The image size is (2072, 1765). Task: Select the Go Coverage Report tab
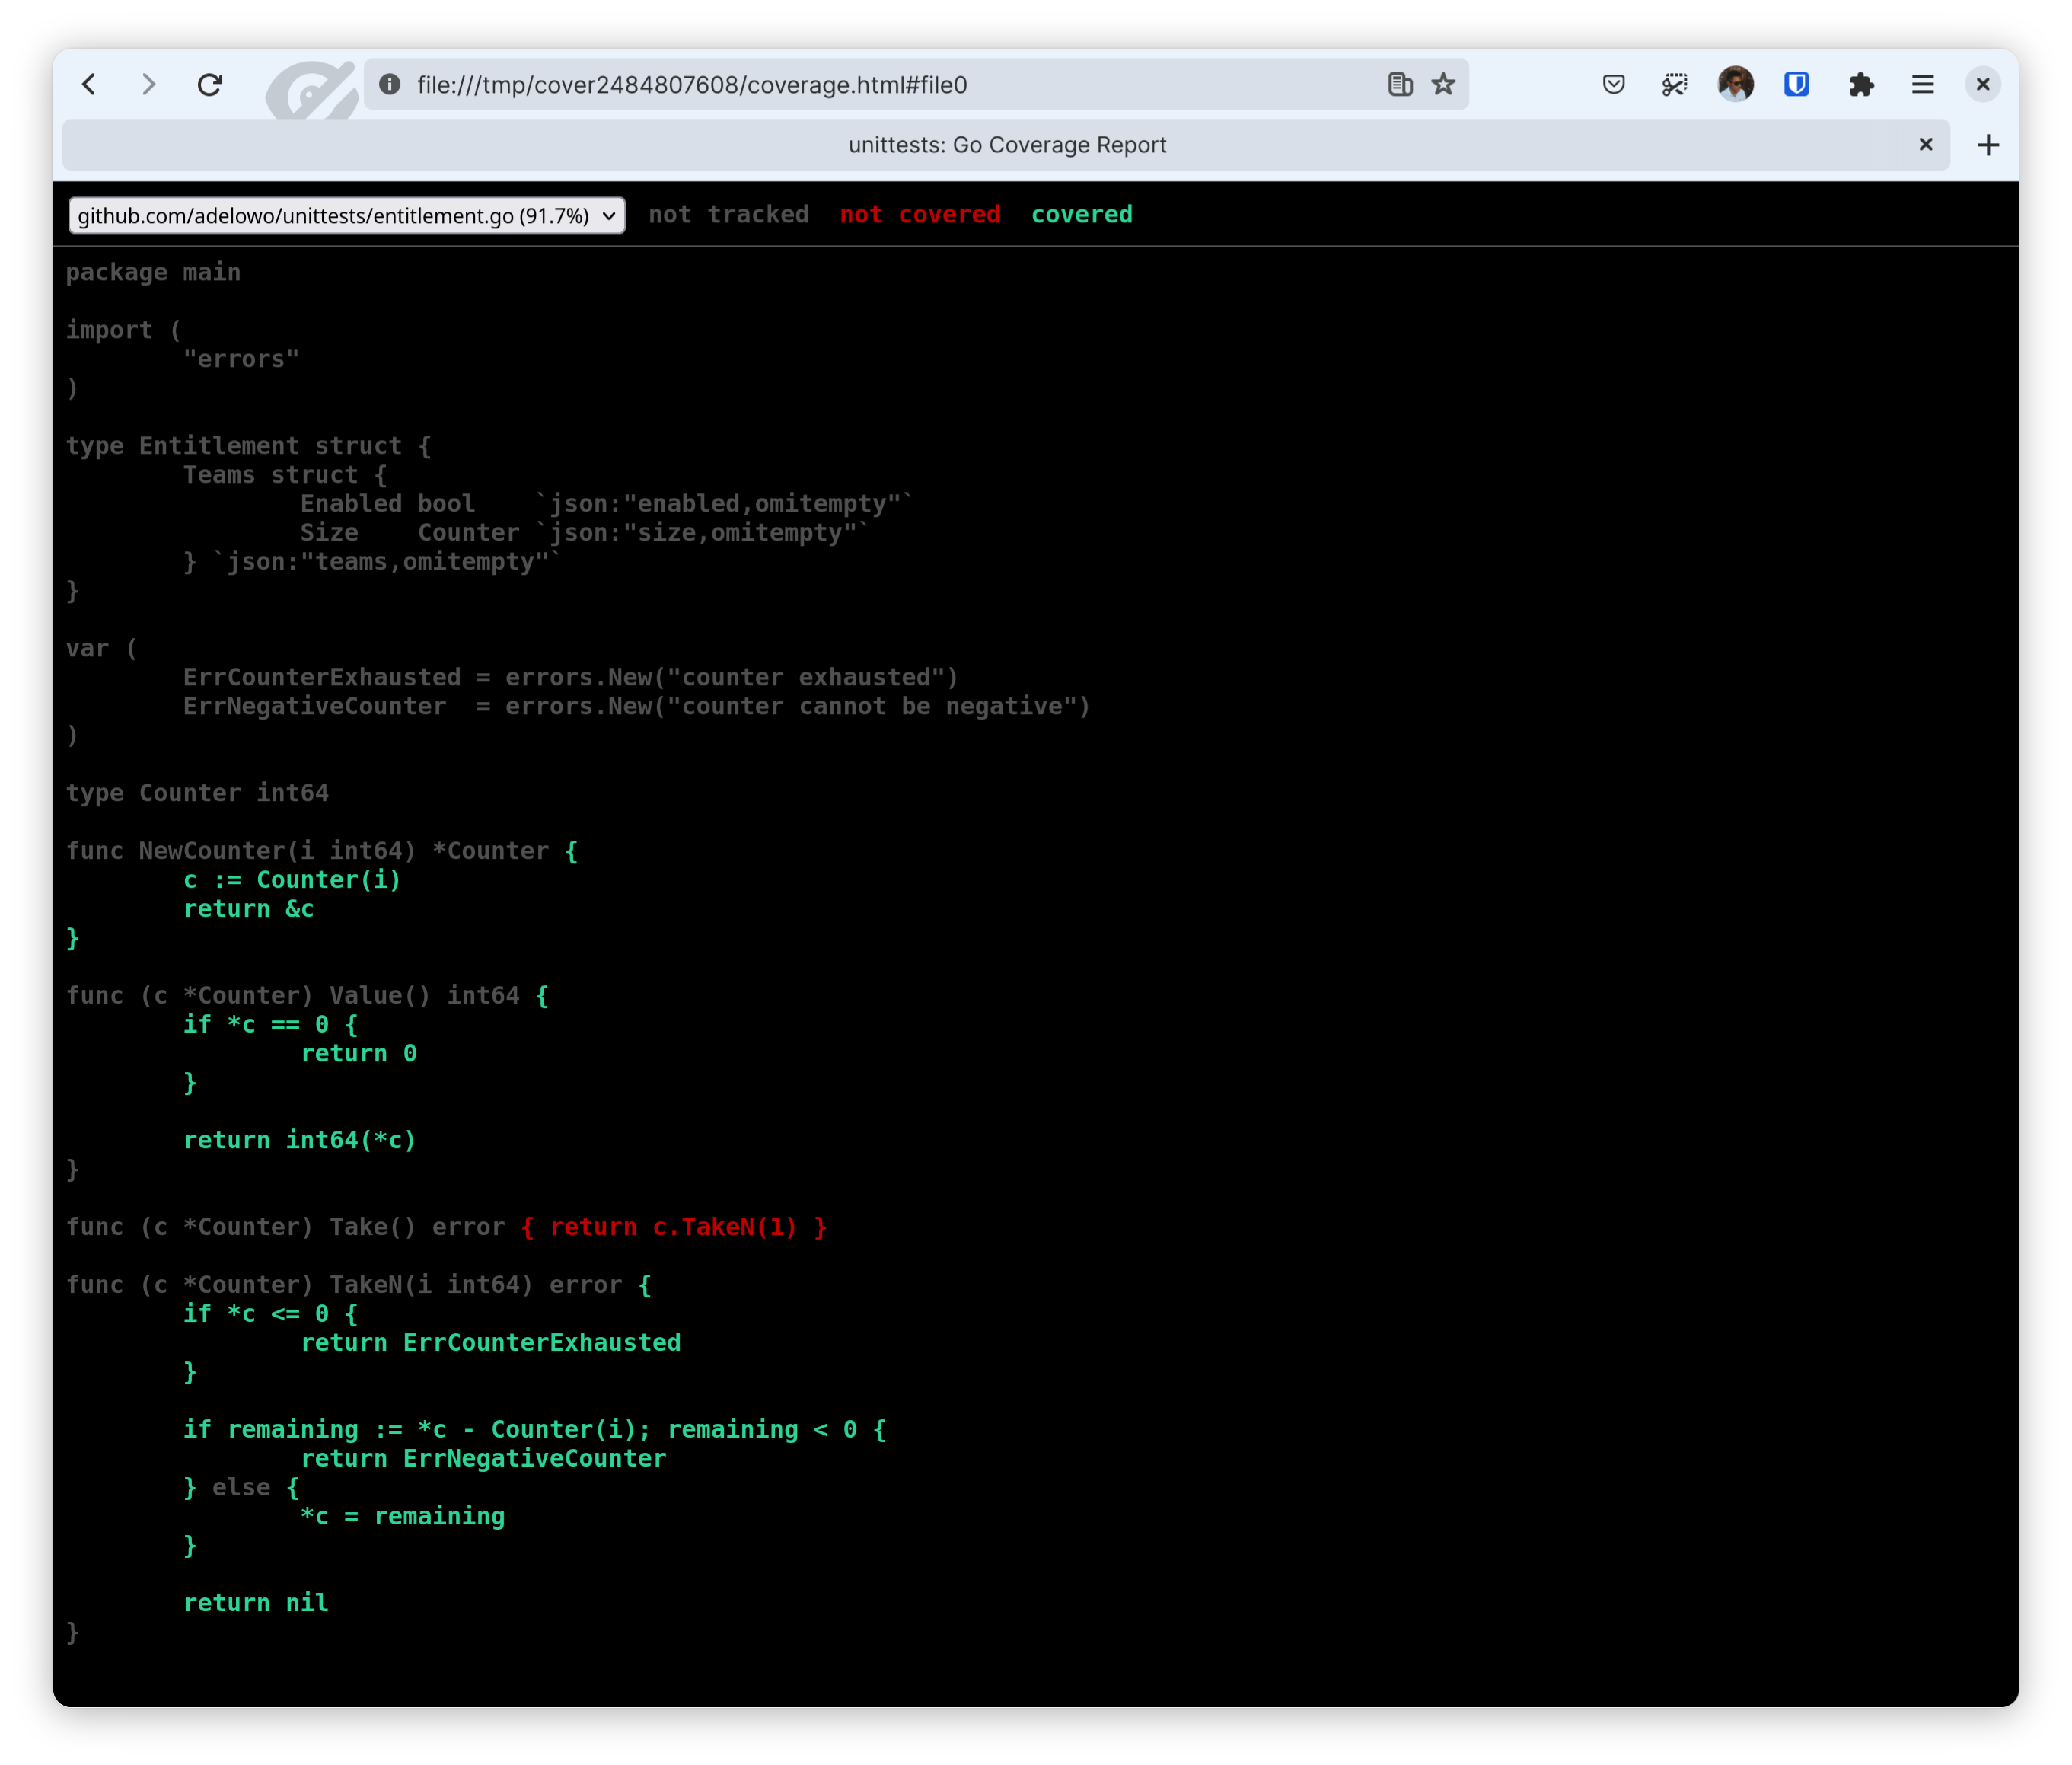click(1006, 145)
